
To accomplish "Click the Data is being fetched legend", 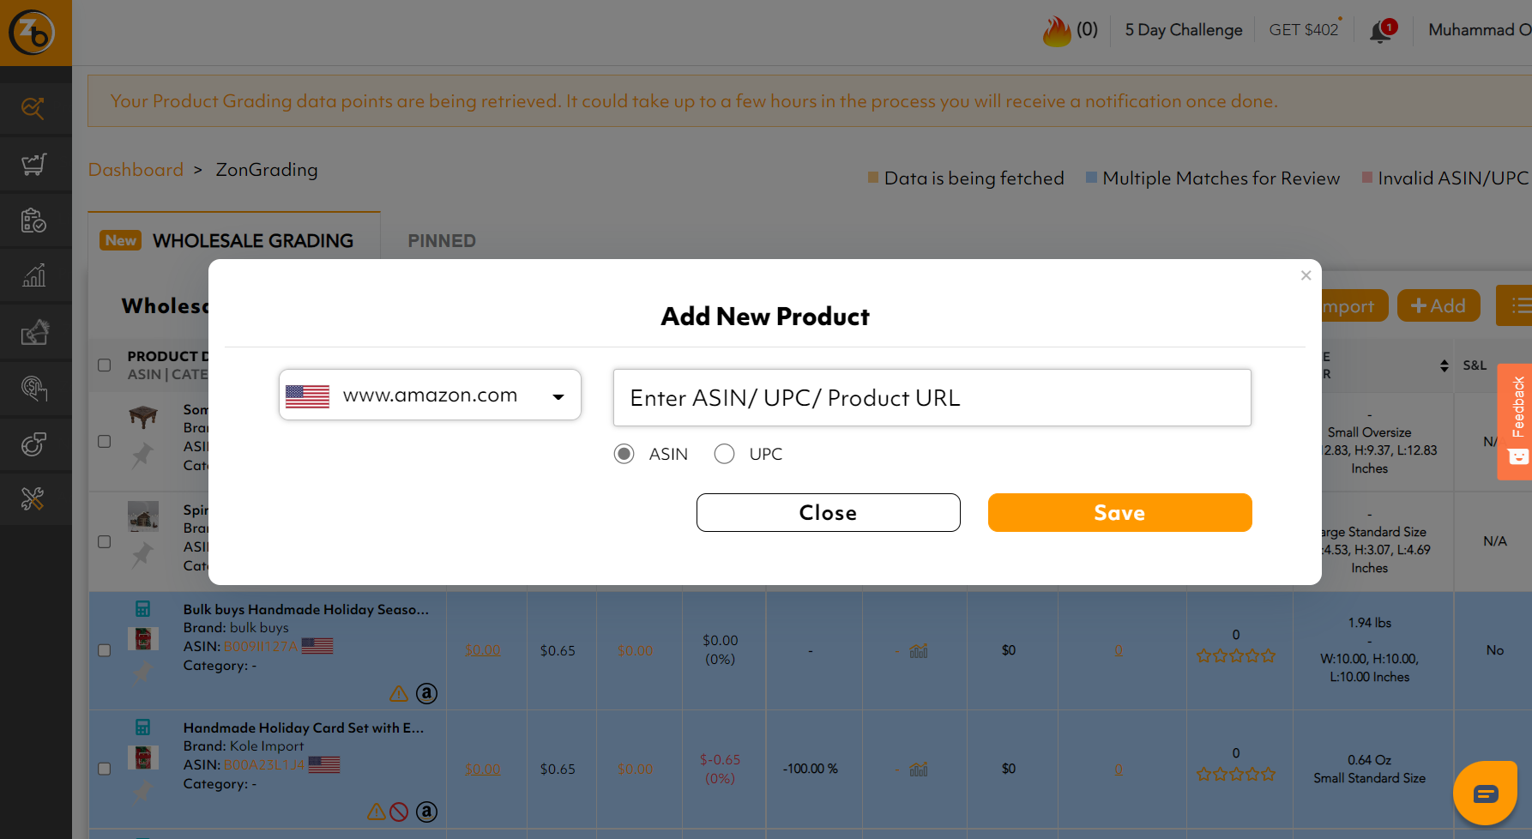I will pyautogui.click(x=966, y=178).
